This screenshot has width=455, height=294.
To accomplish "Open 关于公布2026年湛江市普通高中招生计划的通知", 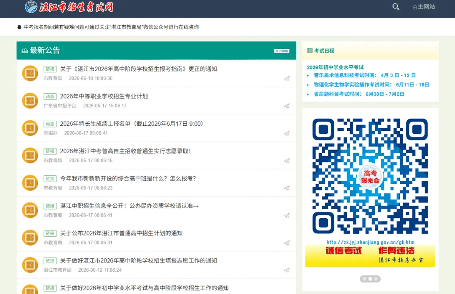I will [121, 233].
